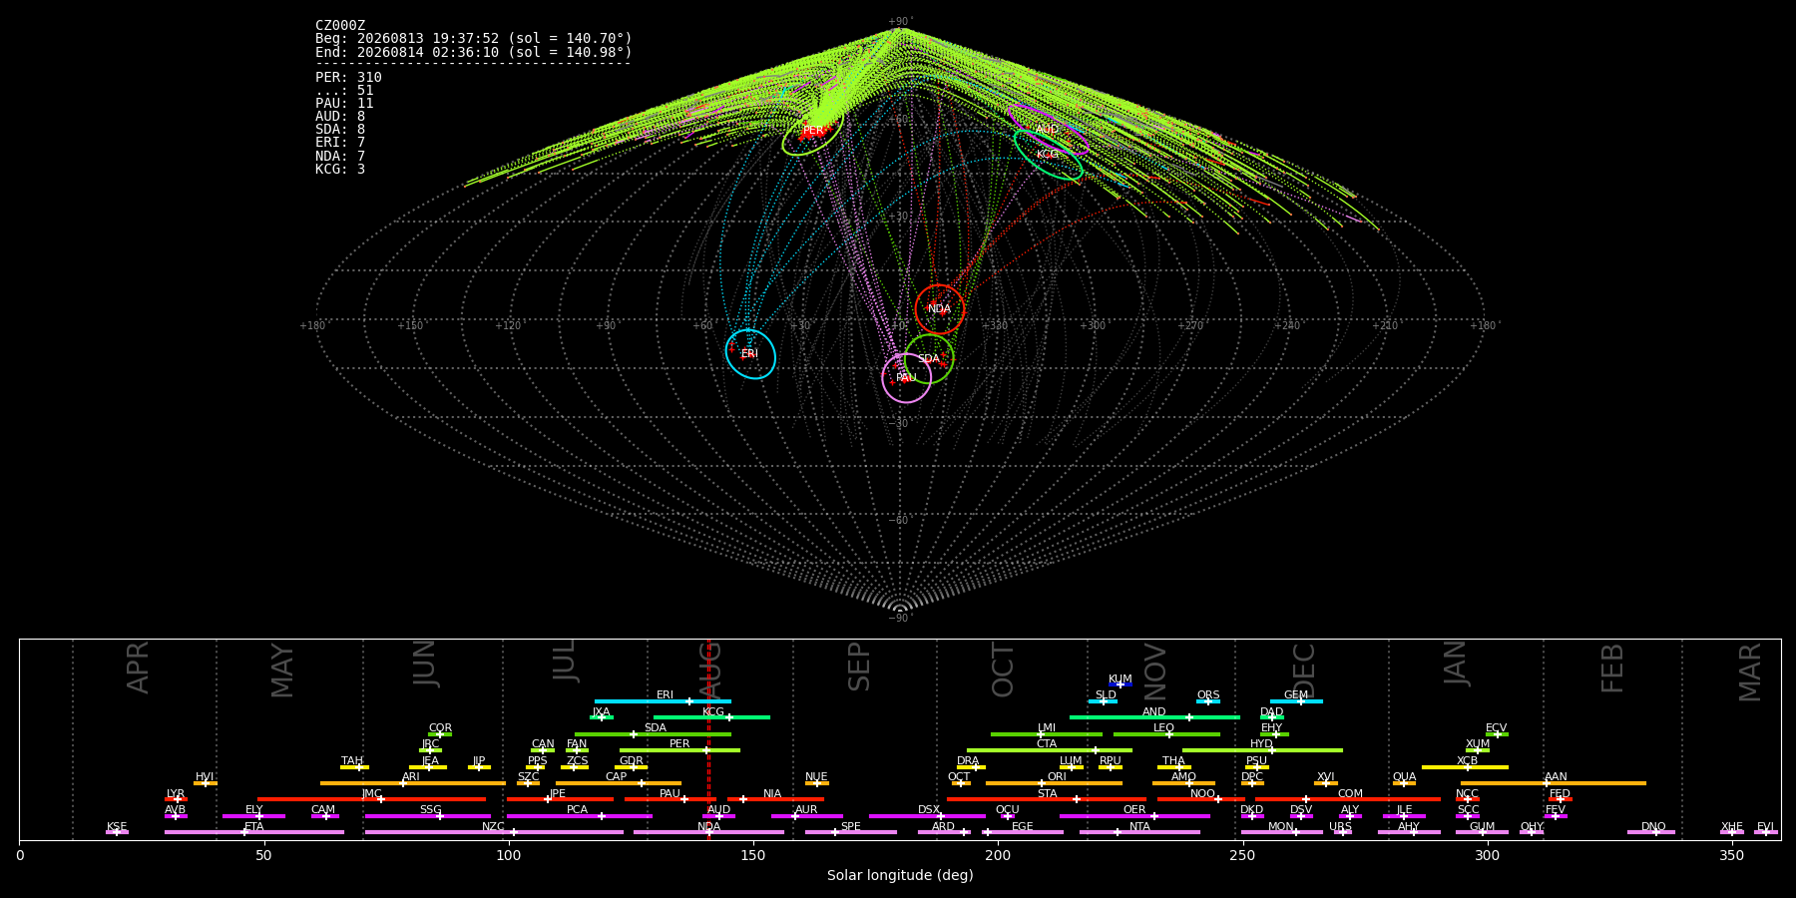Click the Solar longitude axis label
This screenshot has width=1796, height=898.
click(900, 875)
